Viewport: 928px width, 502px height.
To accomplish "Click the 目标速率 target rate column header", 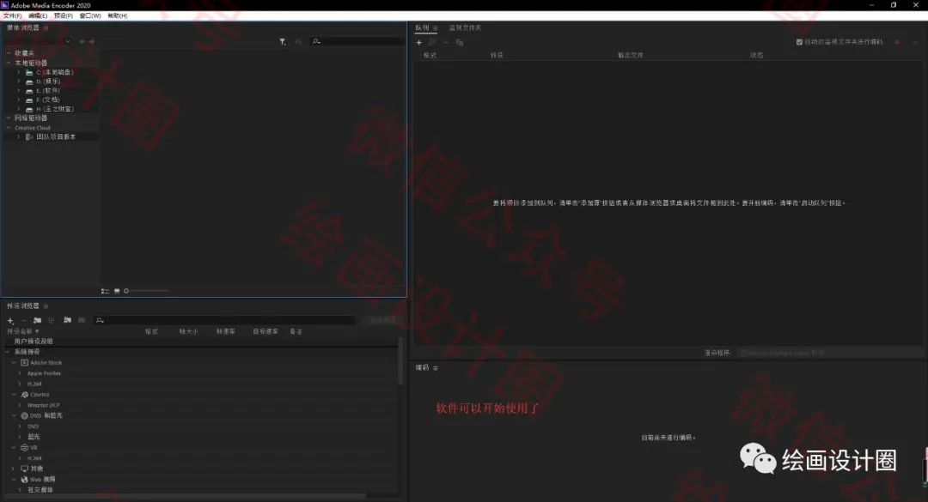I will pyautogui.click(x=266, y=332).
